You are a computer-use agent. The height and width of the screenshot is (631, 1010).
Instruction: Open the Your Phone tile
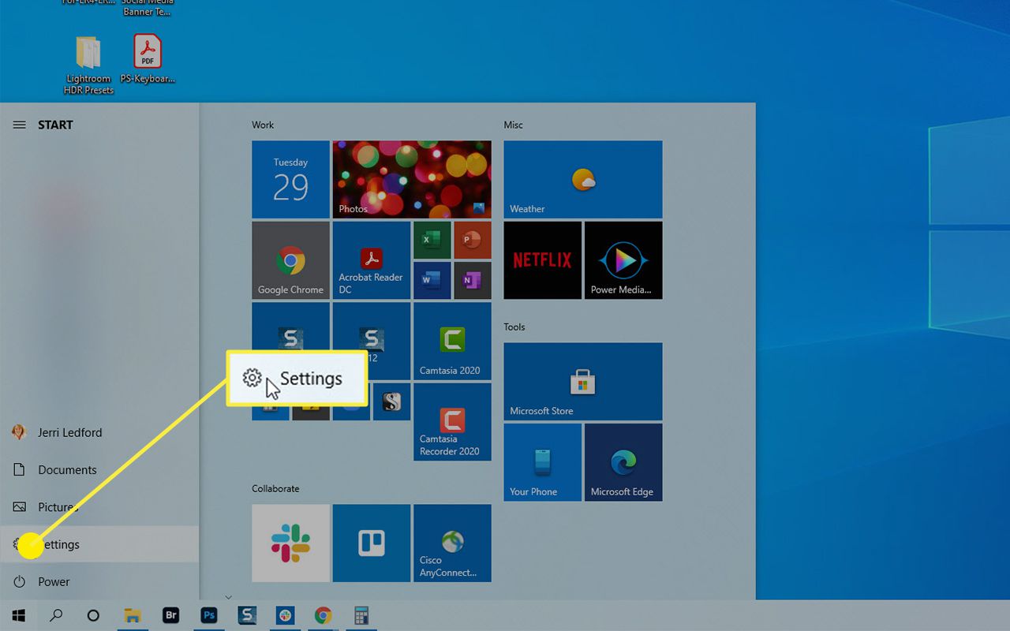(542, 462)
